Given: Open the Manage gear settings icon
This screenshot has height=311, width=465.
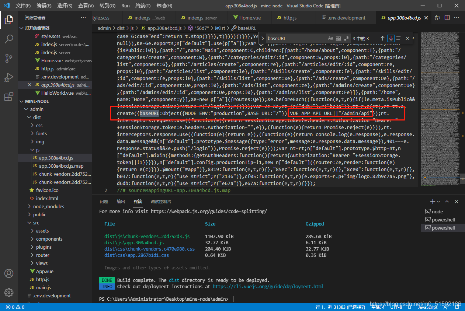Looking at the screenshot, I should pos(9,293).
